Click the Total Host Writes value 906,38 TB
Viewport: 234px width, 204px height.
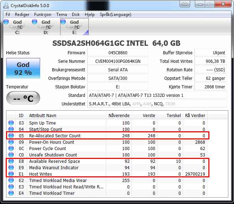click(210, 61)
